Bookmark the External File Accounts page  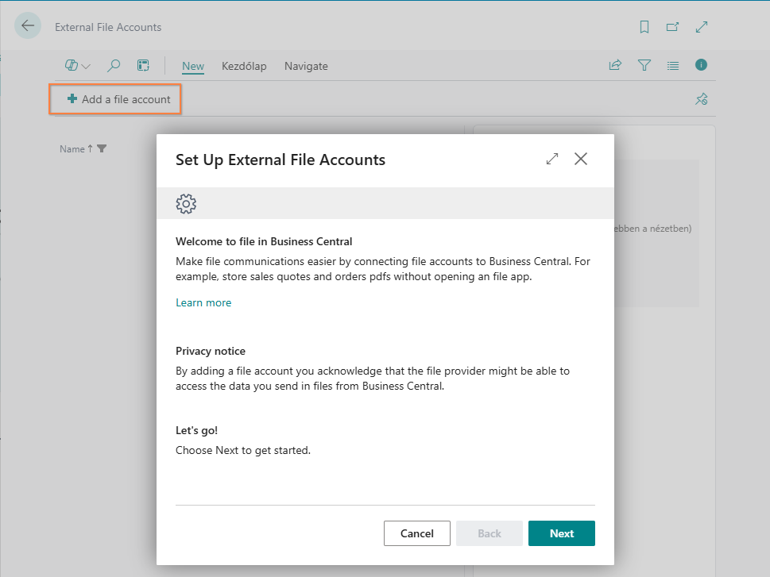coord(644,27)
